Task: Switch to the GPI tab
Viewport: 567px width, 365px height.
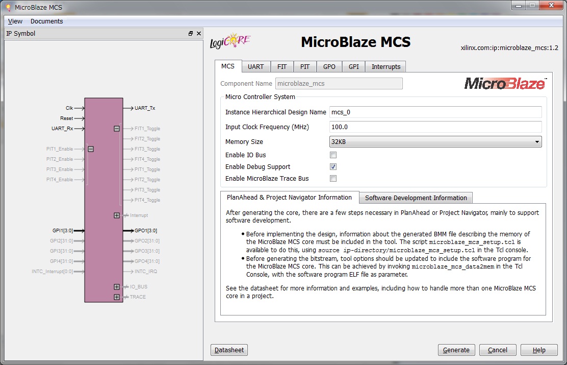Action: [x=354, y=67]
